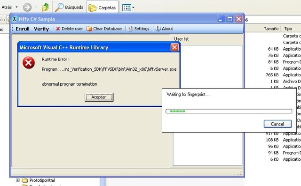Click the Explorer Atrás back button
The height and width of the screenshot is (186, 301).
[7, 7]
